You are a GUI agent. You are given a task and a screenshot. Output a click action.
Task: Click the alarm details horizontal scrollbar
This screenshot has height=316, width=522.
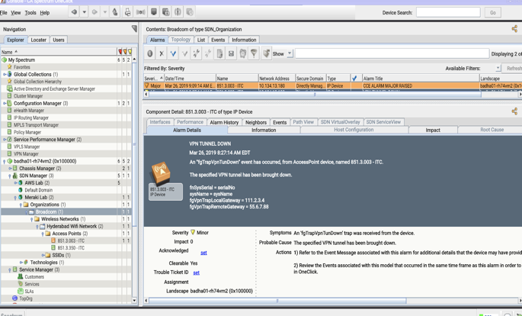pyautogui.click(x=277, y=301)
